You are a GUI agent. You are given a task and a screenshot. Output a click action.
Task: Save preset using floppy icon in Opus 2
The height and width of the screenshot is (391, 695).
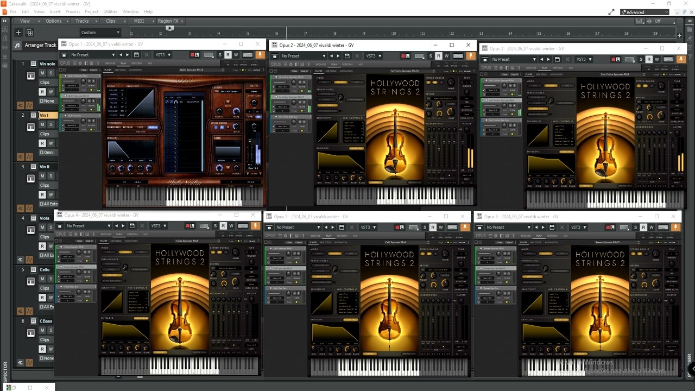(347, 56)
